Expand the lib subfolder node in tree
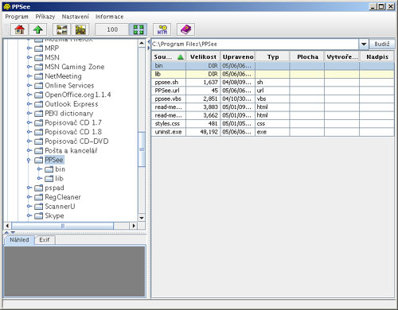This screenshot has width=398, height=310. pos(40,178)
